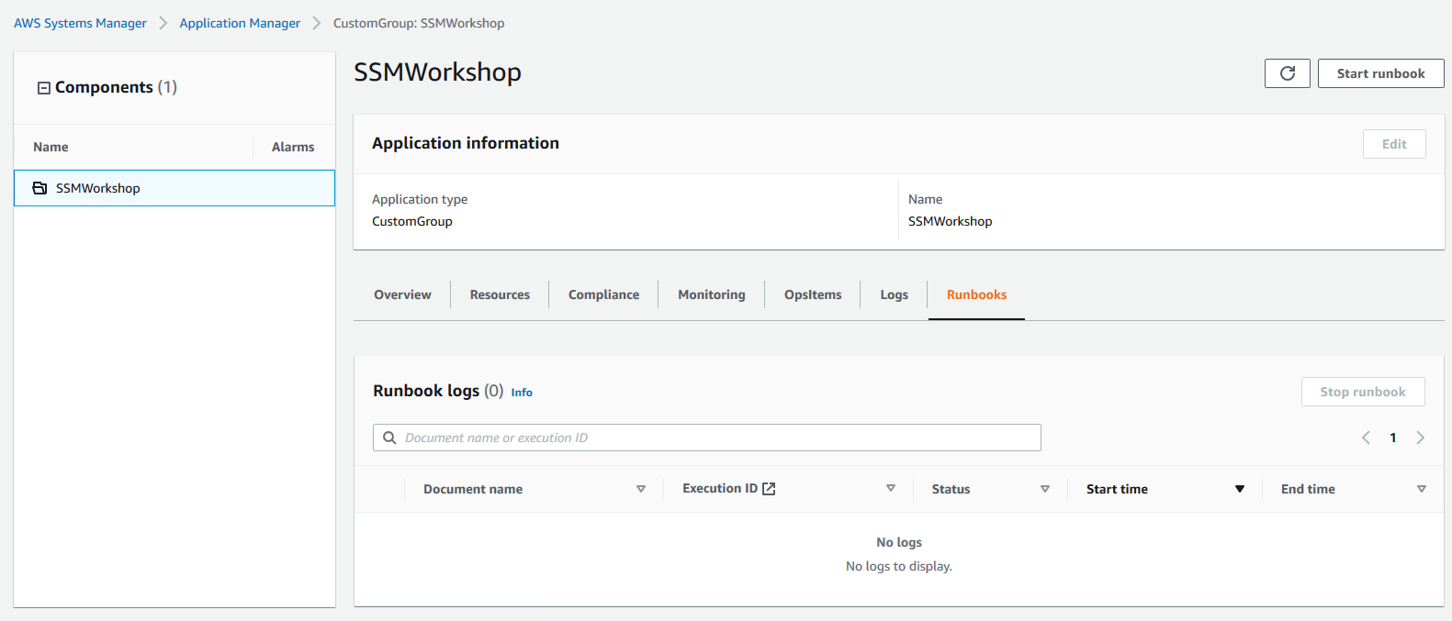The width and height of the screenshot is (1452, 621).
Task: Open the Runbook logs Info link
Action: 522,393
